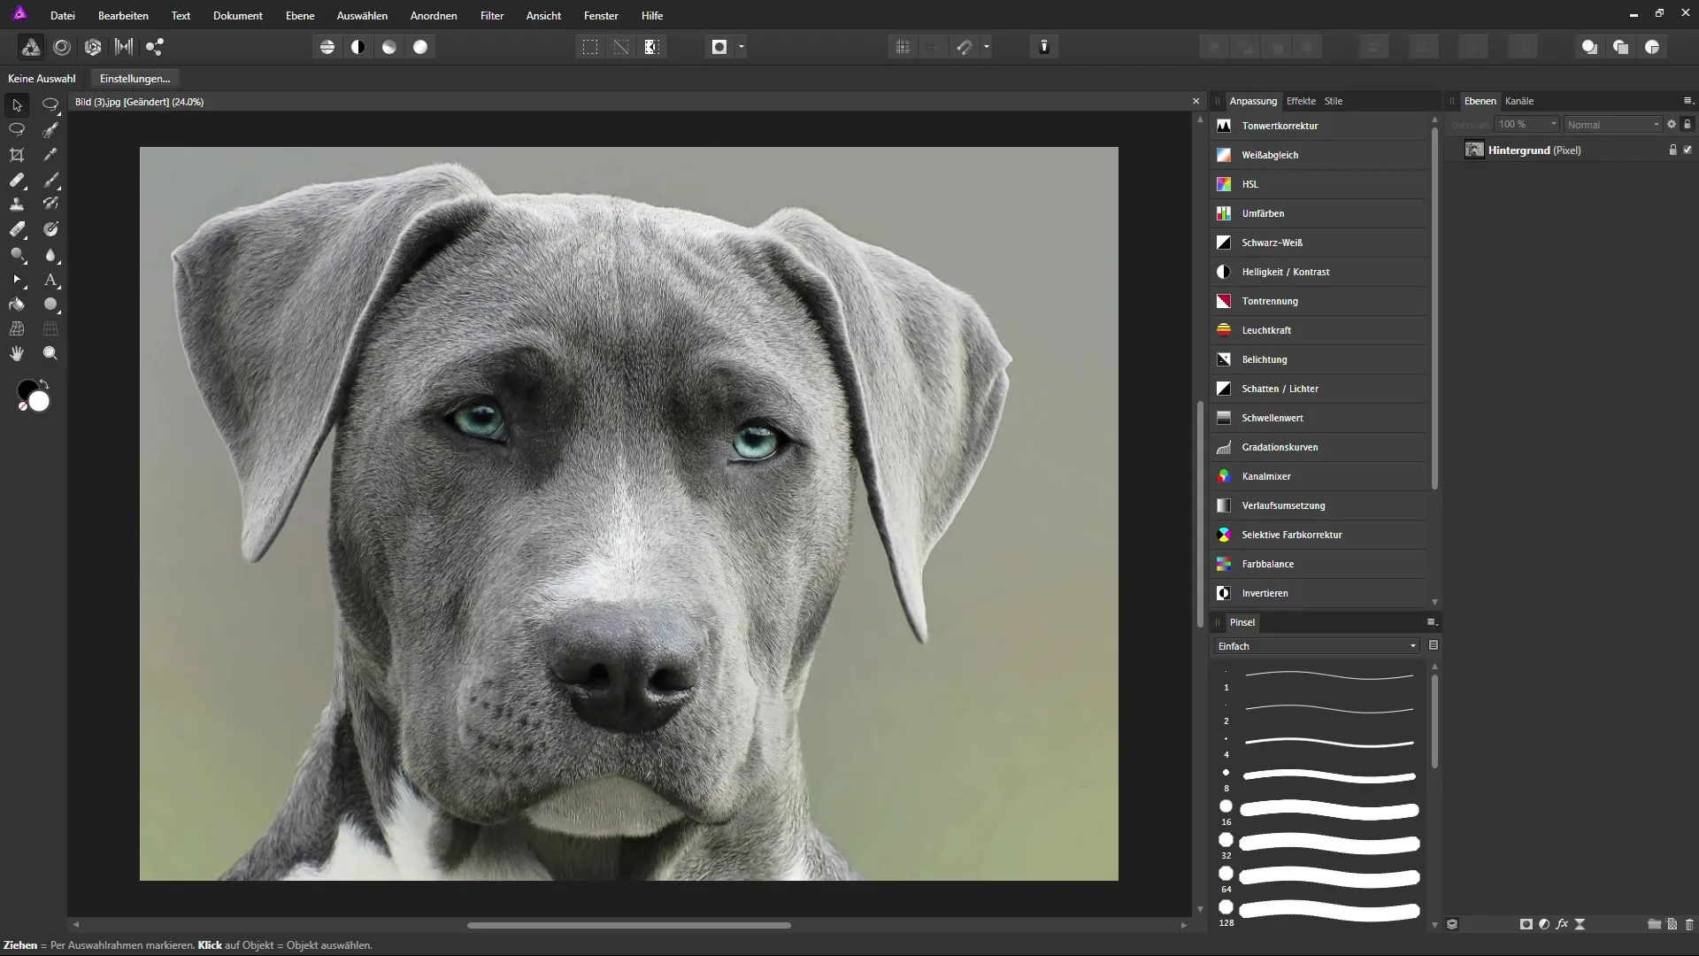The image size is (1699, 956).
Task: Click the white foreground color swatch
Action: (39, 402)
